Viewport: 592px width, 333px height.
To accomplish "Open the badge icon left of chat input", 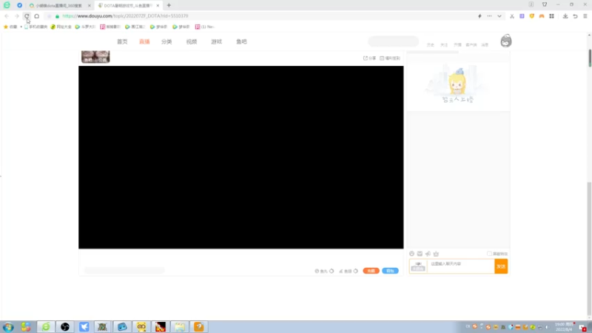I will click(418, 266).
